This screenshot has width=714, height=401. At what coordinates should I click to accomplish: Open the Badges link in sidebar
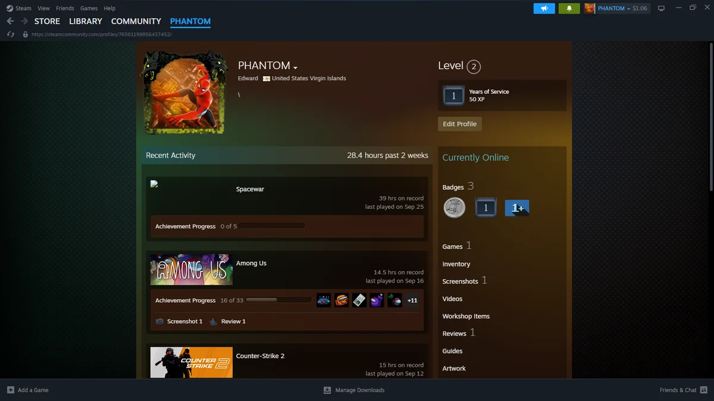[453, 187]
